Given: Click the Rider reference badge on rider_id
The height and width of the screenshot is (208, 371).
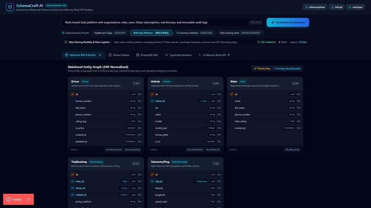Looking at the screenshot, I should coord(124,181).
